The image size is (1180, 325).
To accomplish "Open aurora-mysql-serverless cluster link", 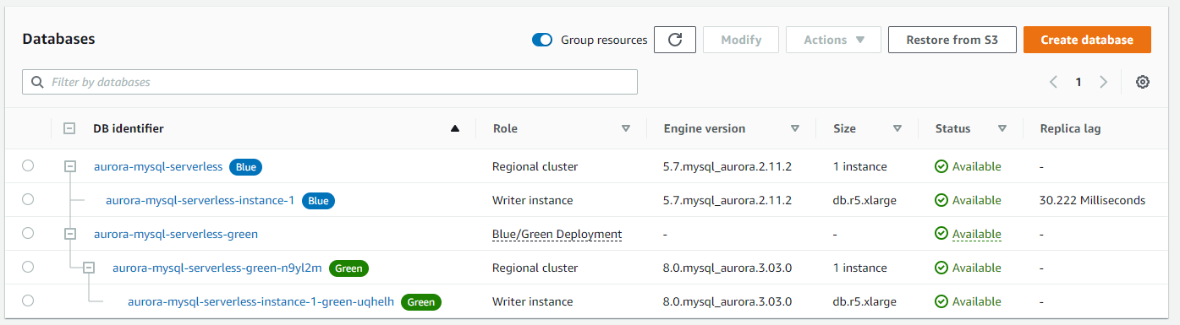I will (158, 166).
